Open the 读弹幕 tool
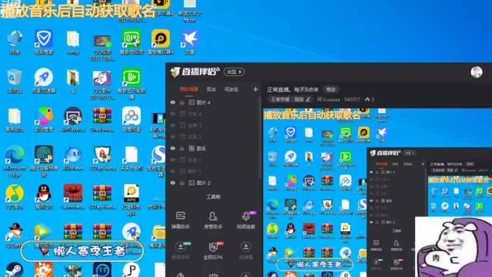The width and height of the screenshot is (492, 277). pos(245,251)
